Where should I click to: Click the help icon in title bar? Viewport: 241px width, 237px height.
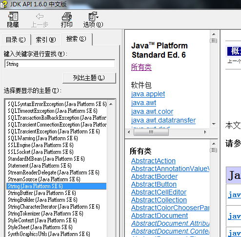point(3,4)
